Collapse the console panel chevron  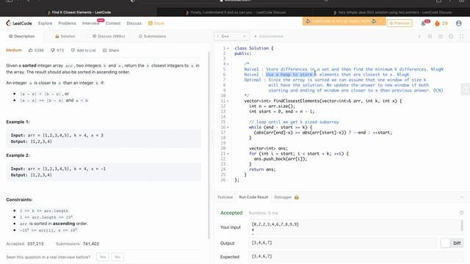coord(462,197)
